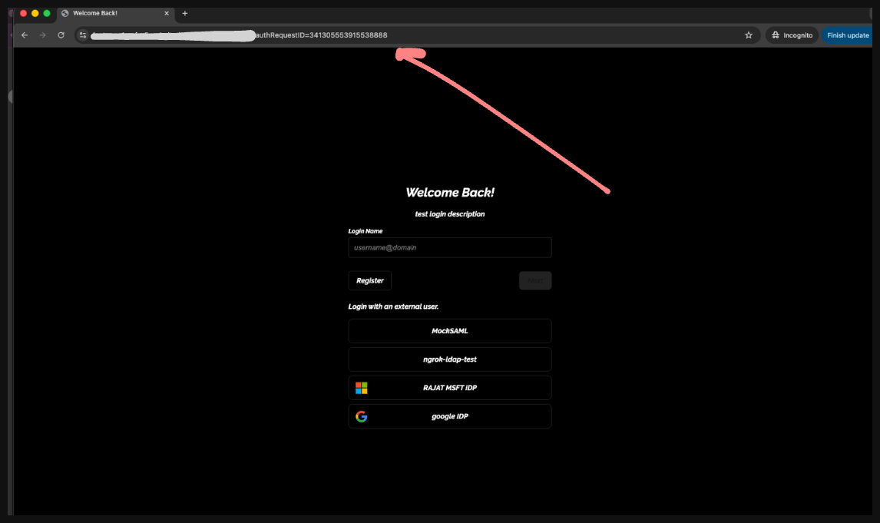
Task: Close the Welcome Back! tab
Action: pos(167,13)
